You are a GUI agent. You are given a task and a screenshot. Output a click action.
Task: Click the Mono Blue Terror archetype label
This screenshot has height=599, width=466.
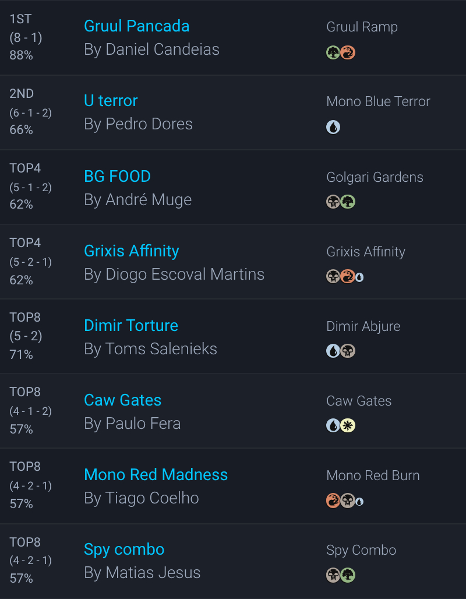378,101
